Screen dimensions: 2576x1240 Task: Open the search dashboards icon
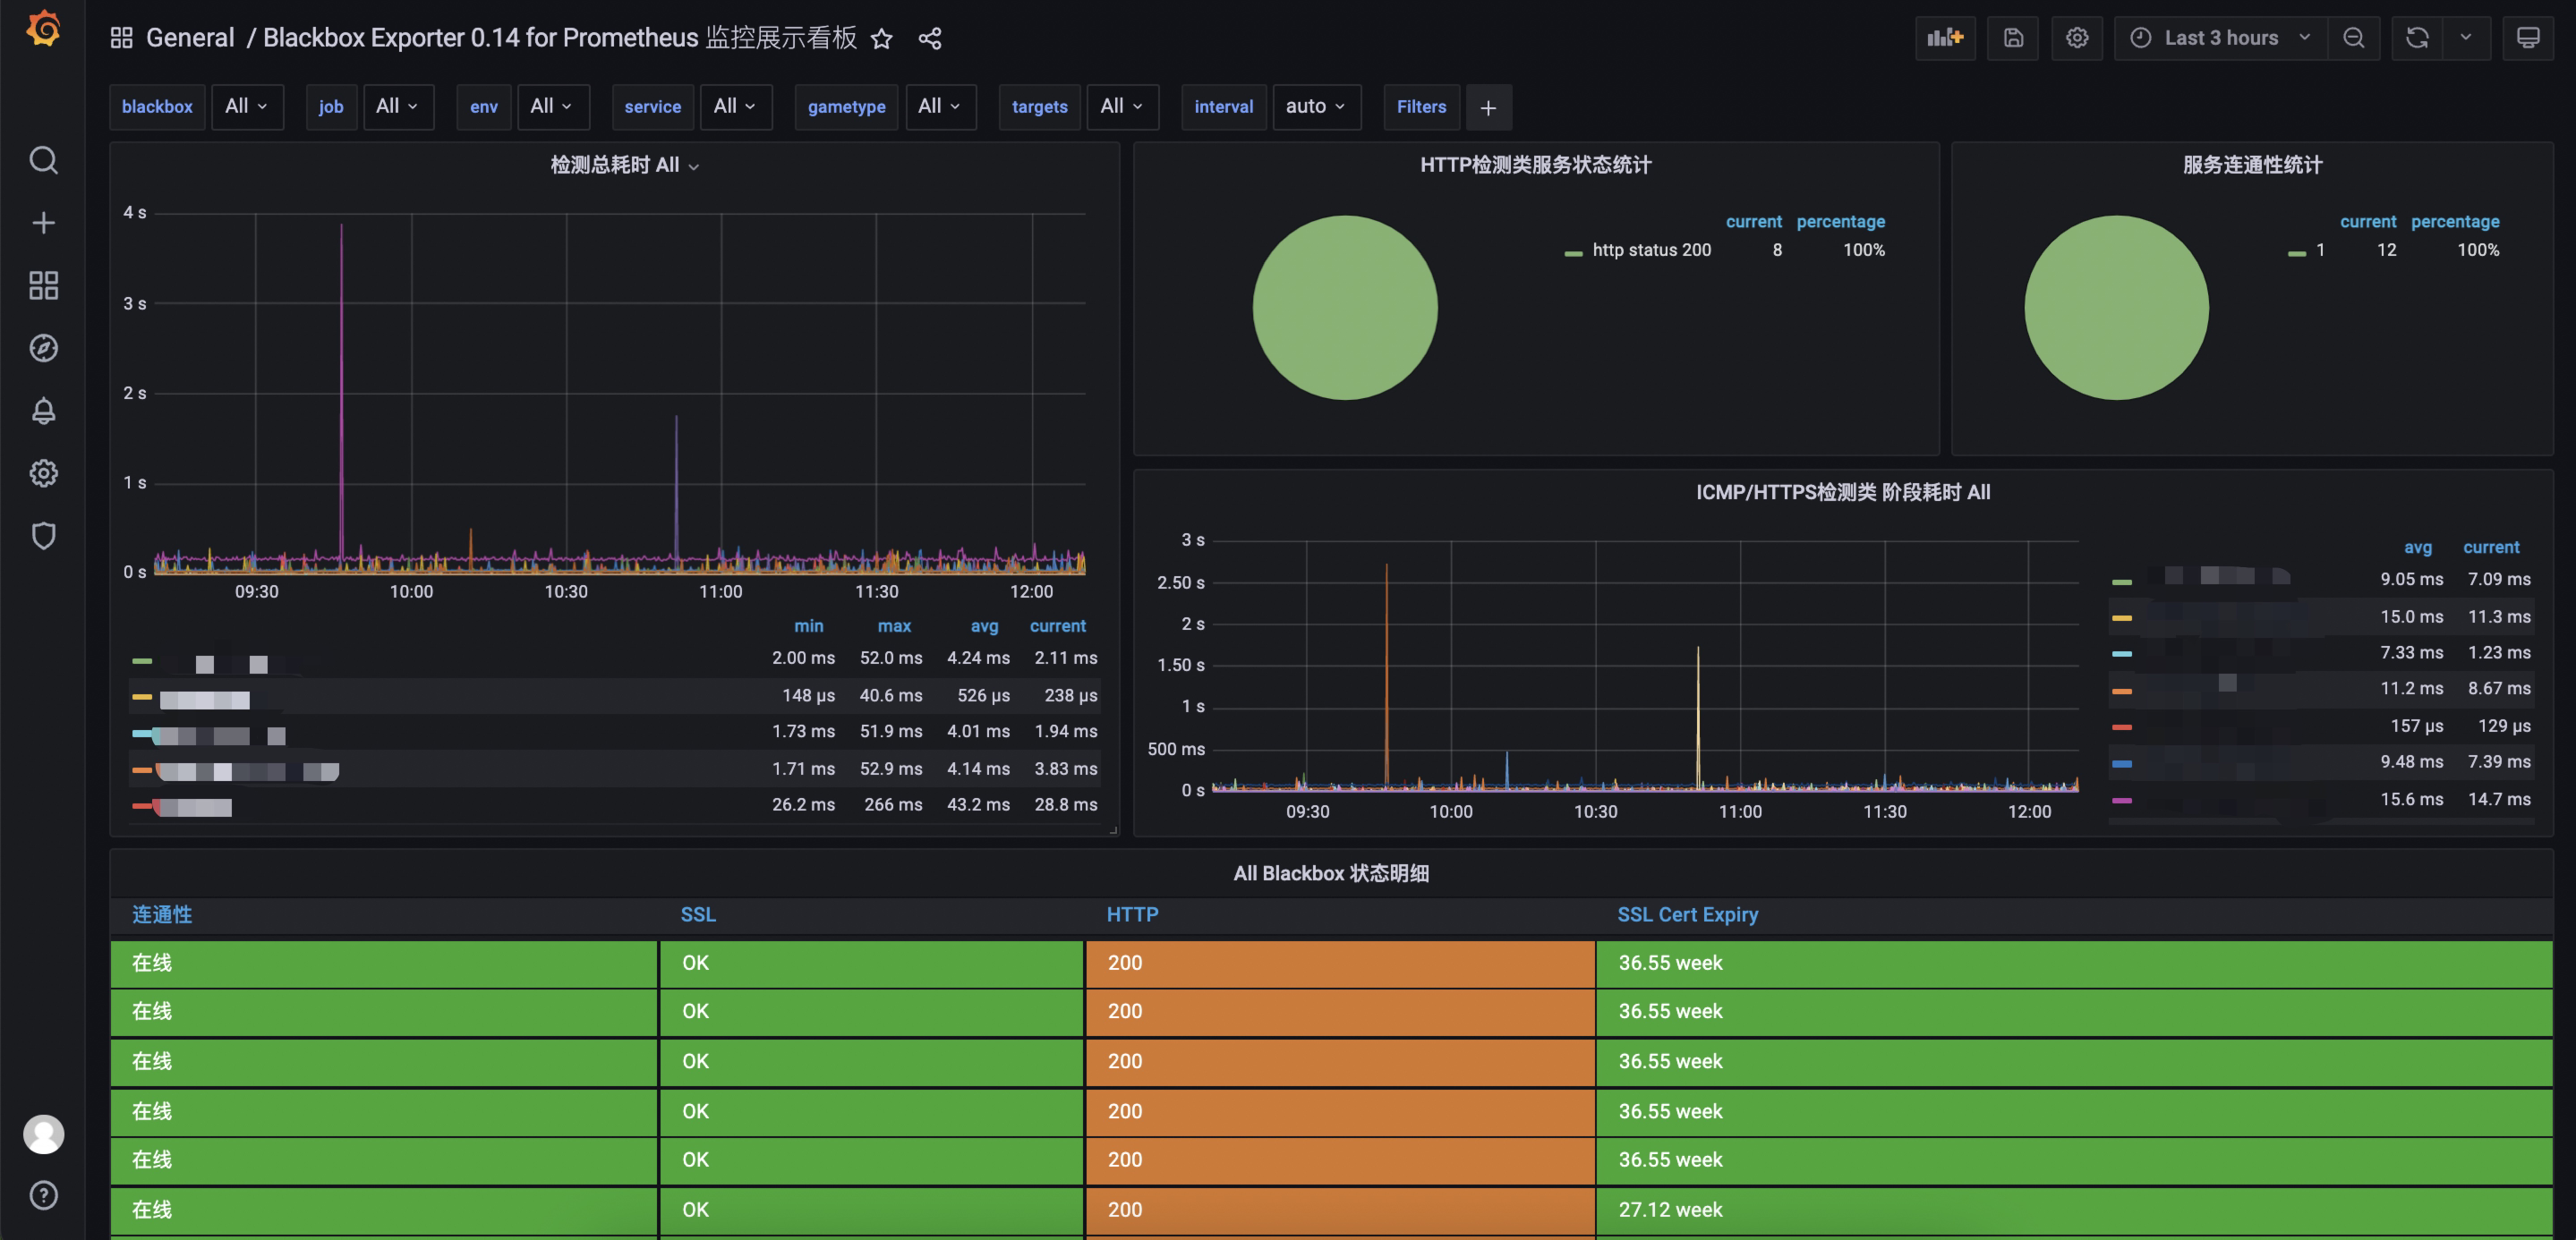[x=43, y=160]
